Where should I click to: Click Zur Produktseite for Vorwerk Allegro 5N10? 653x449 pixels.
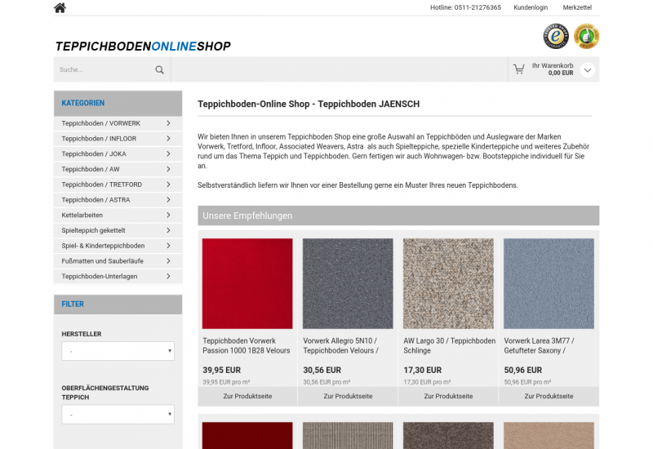348,396
